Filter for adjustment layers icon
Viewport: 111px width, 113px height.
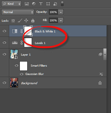point(34,4)
